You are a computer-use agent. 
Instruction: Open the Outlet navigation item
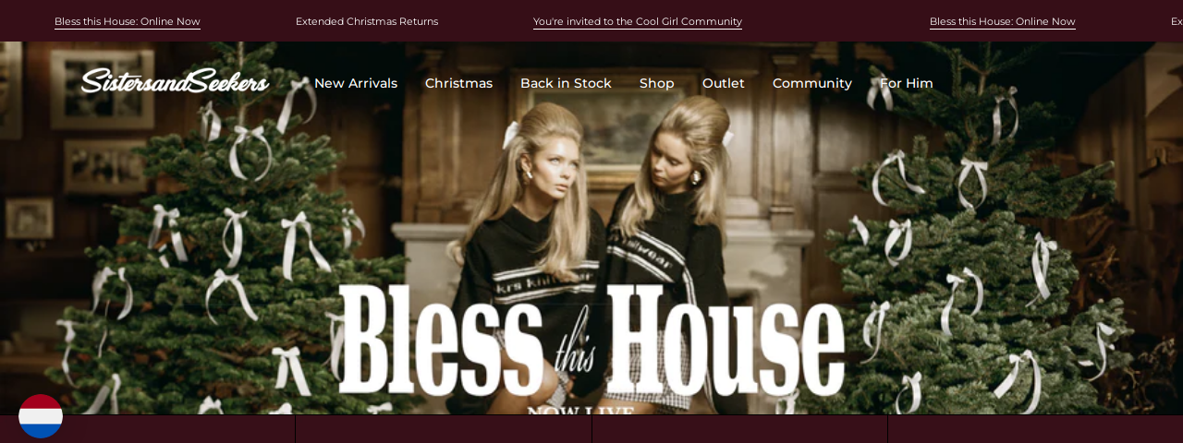coord(724,83)
